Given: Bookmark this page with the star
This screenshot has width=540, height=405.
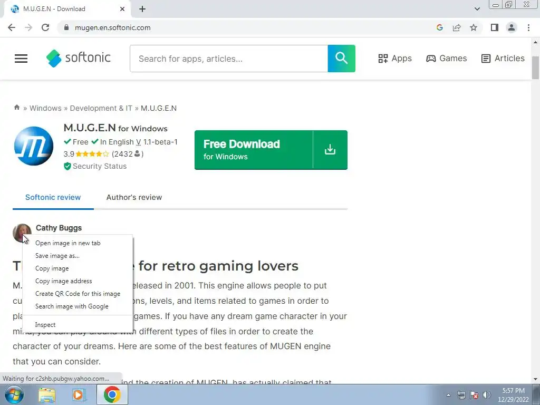Looking at the screenshot, I should (474, 27).
